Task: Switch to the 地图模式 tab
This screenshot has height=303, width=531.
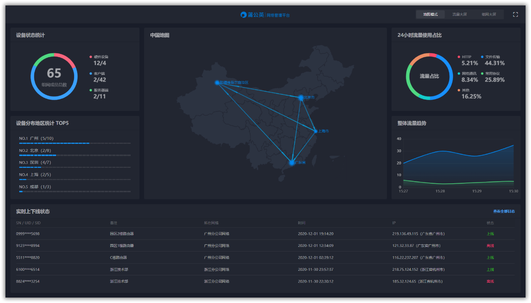Action: pos(430,14)
